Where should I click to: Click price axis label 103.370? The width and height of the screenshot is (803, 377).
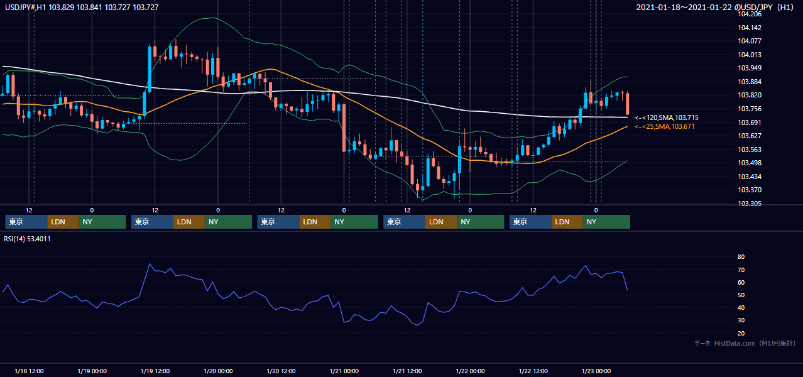click(x=750, y=190)
